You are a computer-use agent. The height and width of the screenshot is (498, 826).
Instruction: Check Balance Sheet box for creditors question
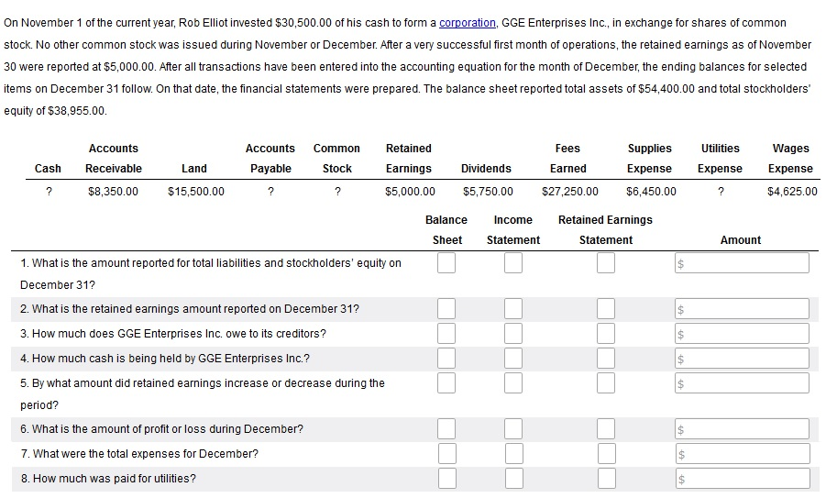[x=446, y=333]
